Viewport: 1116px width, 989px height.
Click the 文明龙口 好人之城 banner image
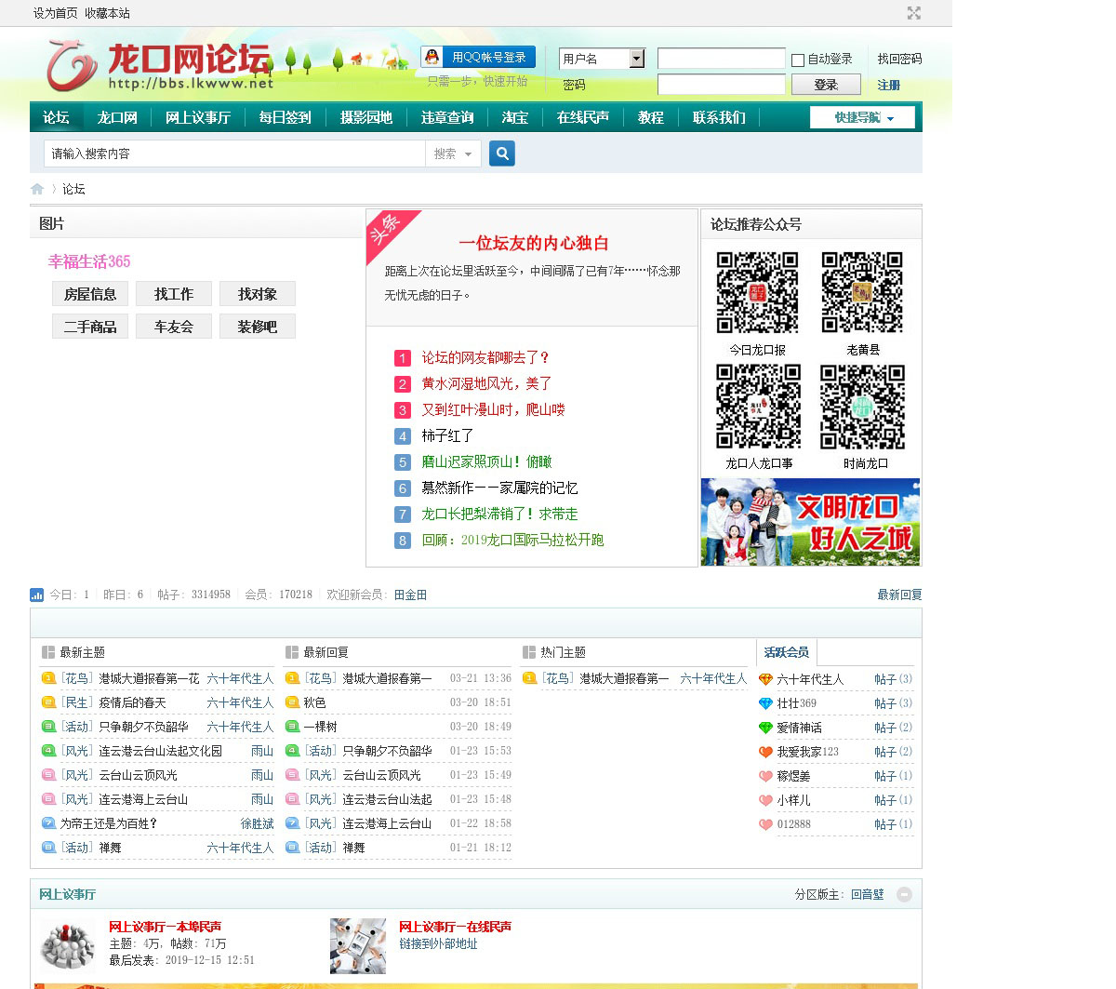click(x=810, y=522)
